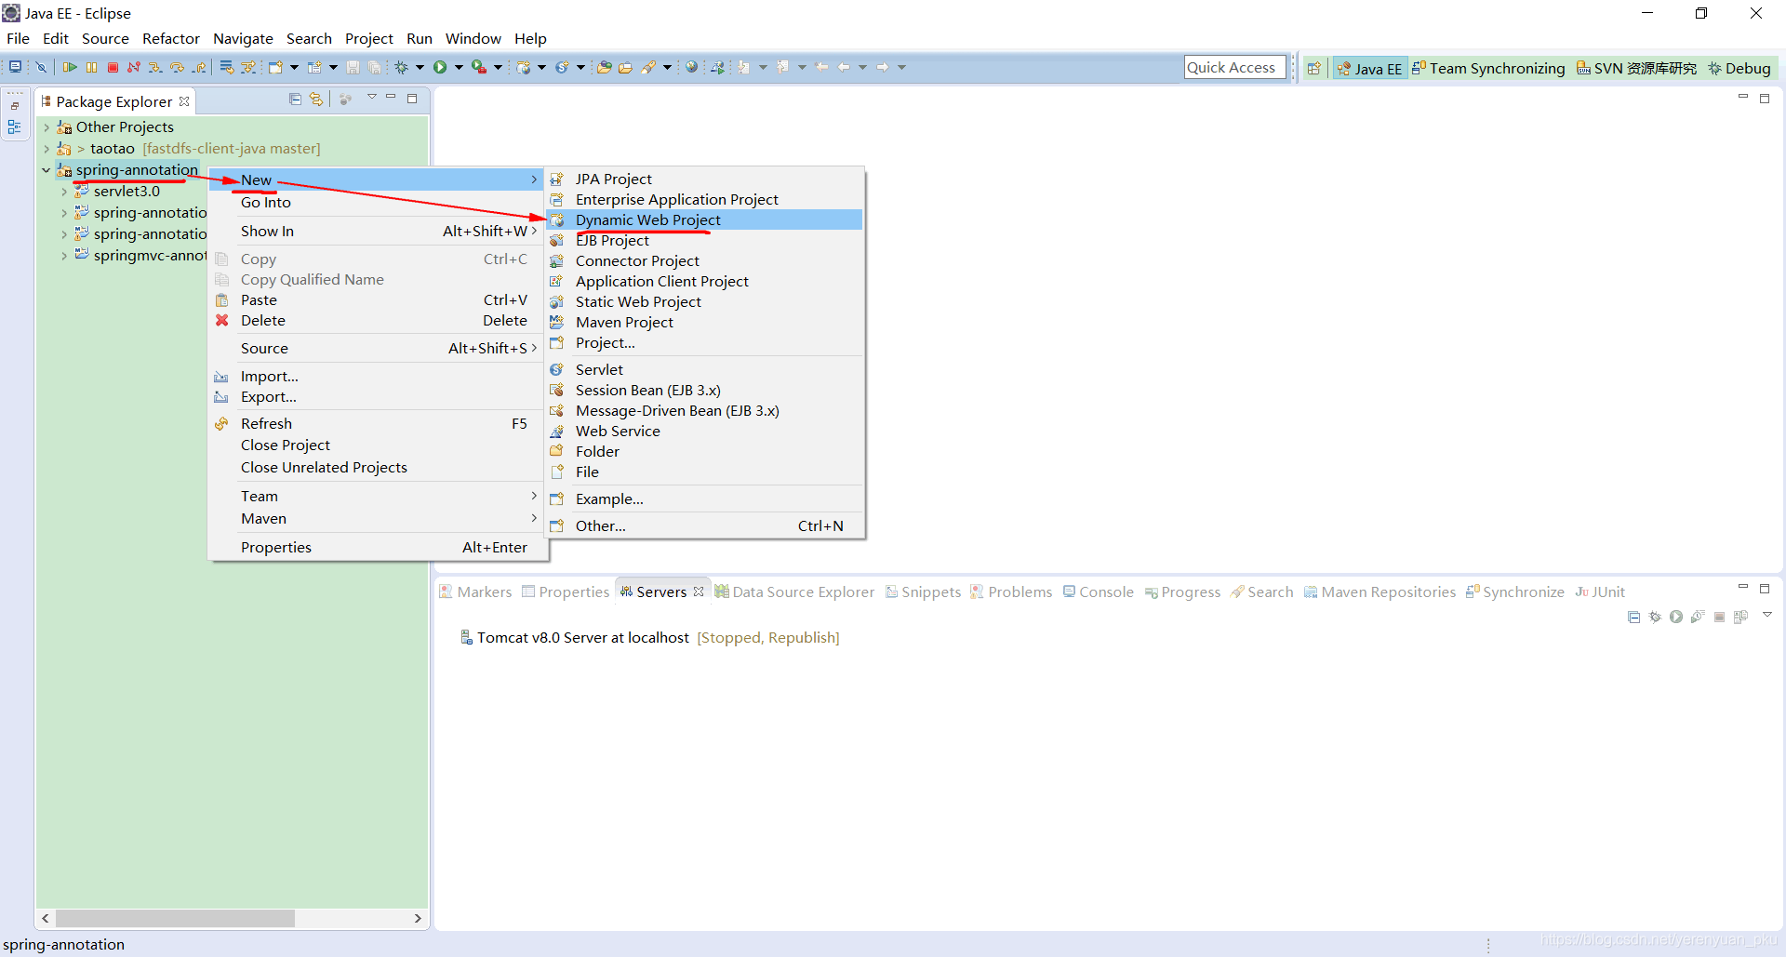Start the server using green play icon in Servers view
This screenshot has height=957, width=1786.
(x=1676, y=617)
